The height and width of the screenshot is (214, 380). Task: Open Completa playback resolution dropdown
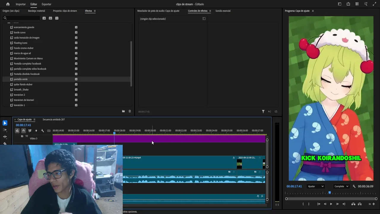(341, 186)
